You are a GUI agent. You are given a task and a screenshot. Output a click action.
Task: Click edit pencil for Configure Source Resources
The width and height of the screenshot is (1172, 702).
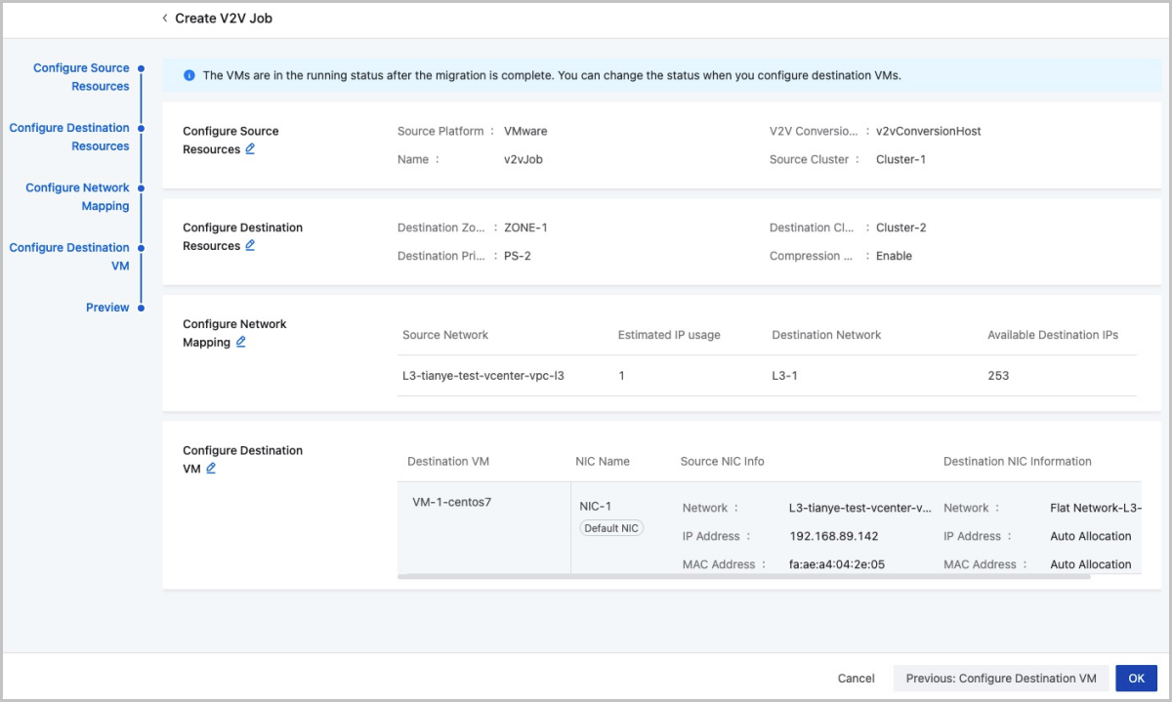[250, 149]
